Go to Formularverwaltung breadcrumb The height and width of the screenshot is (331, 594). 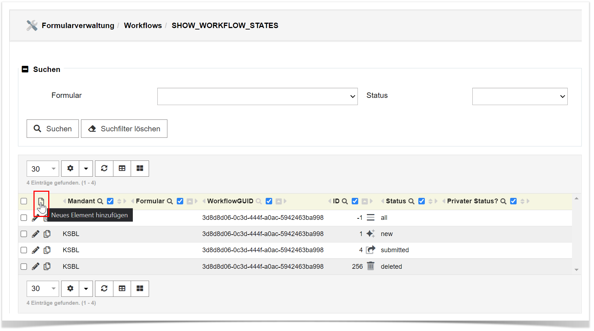78,26
